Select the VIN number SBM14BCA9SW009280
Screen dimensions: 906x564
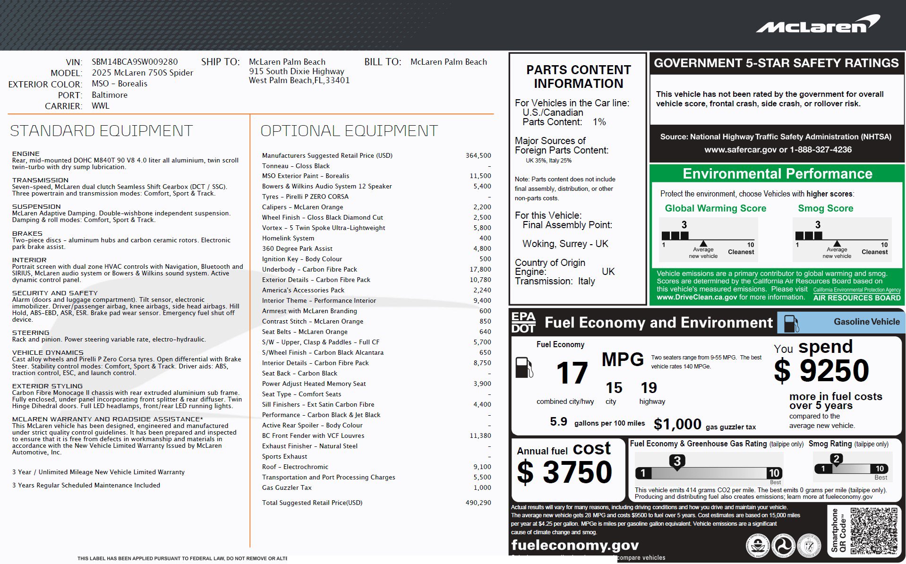pyautogui.click(x=135, y=62)
